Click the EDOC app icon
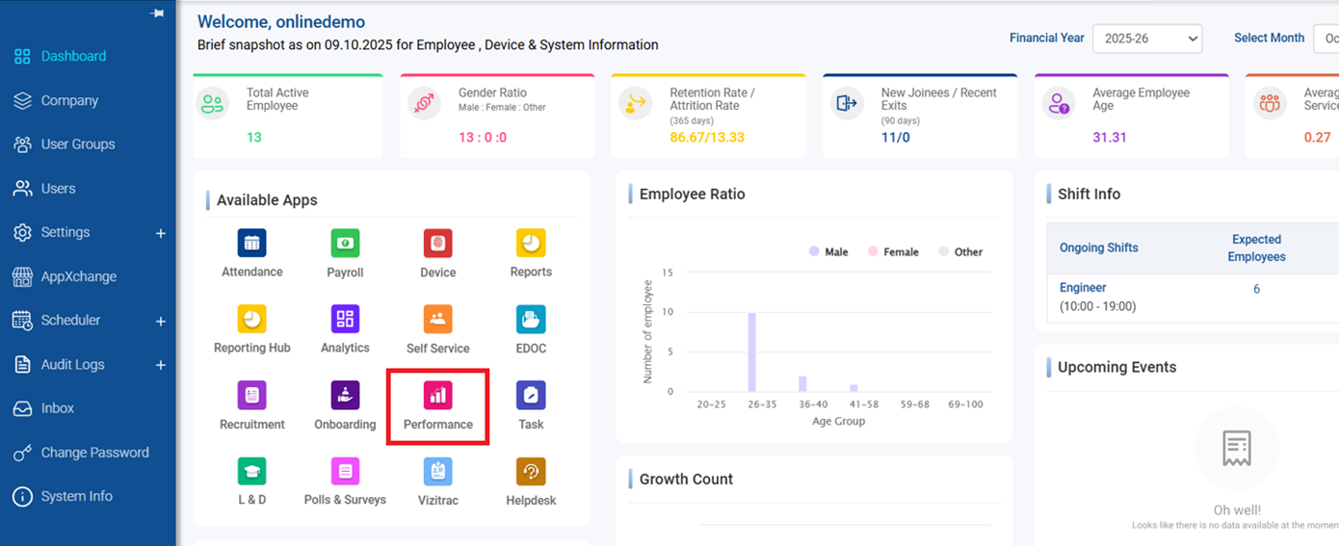Screen dimensions: 1339x546 531,319
